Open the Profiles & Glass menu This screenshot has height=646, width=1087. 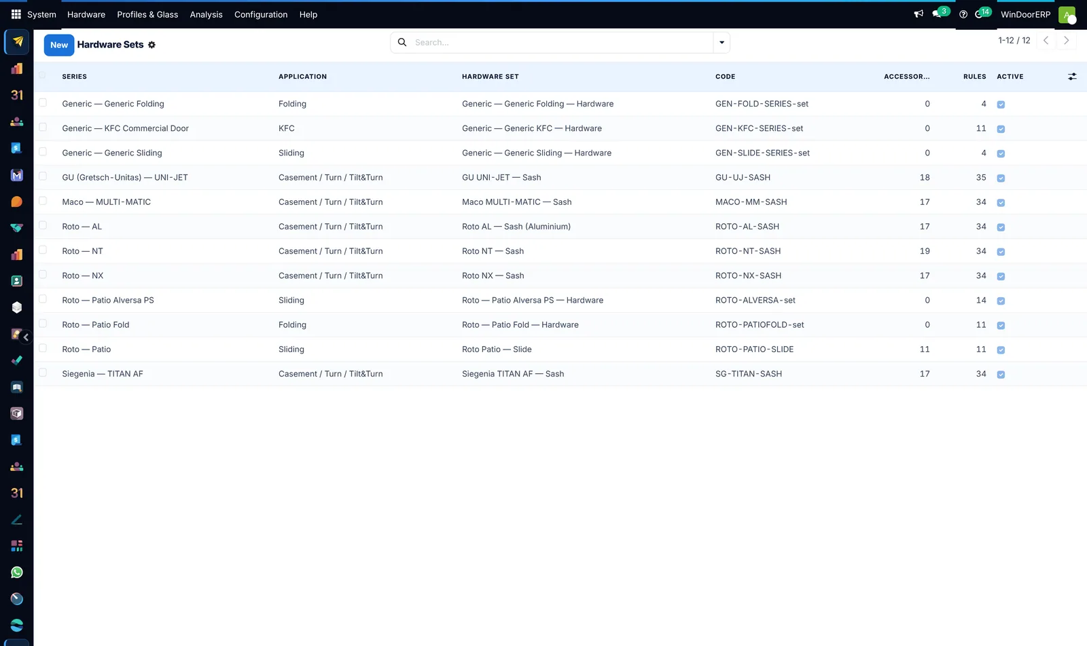pyautogui.click(x=147, y=14)
